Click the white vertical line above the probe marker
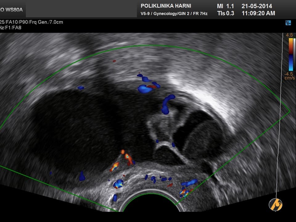 (x=280, y=123)
